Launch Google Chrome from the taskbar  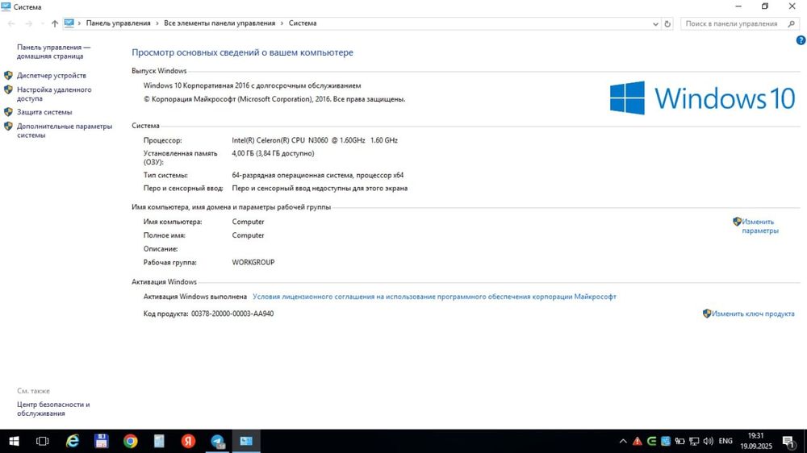point(130,441)
